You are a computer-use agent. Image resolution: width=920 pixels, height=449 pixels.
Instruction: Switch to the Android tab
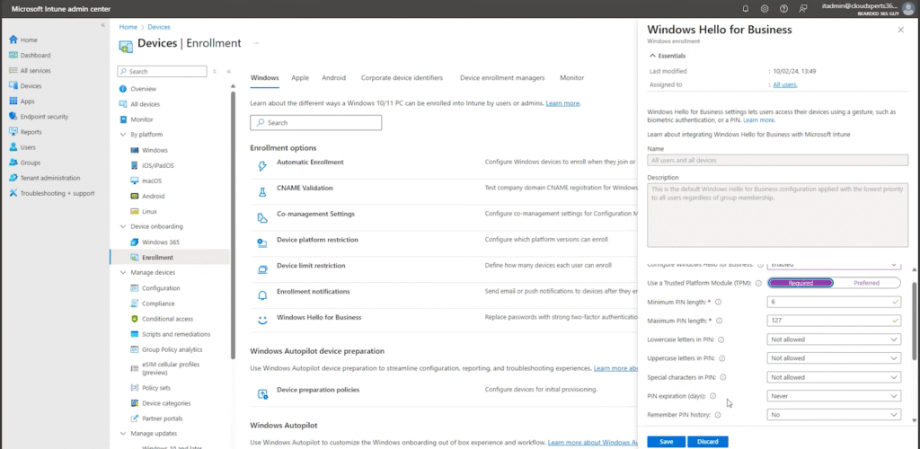pyautogui.click(x=334, y=78)
